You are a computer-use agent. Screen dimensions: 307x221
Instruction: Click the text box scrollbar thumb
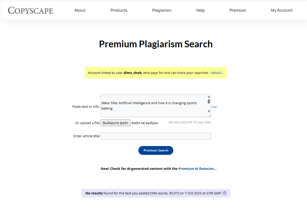209,101
